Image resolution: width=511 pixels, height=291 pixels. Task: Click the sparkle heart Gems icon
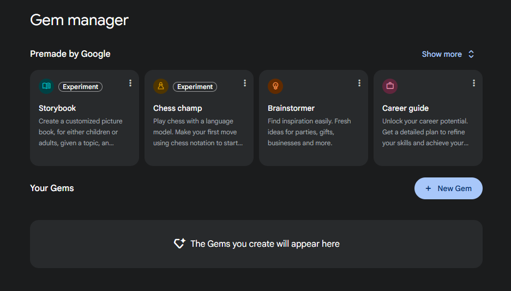(179, 244)
